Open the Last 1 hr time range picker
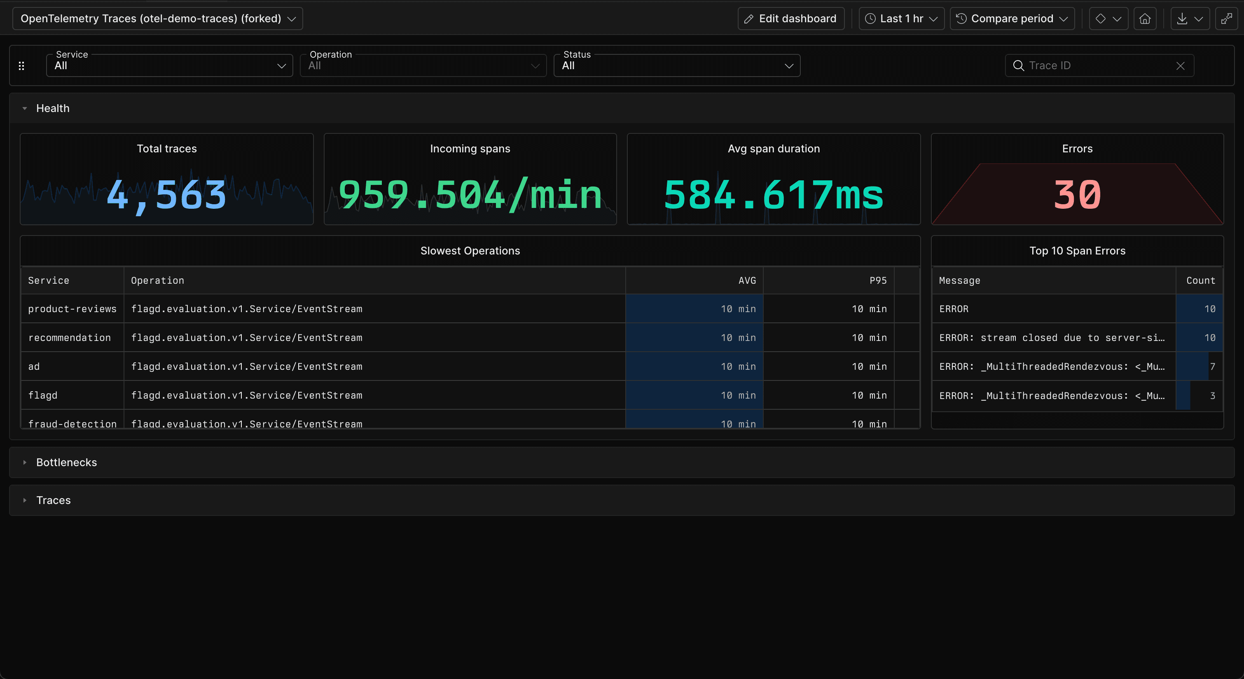The width and height of the screenshot is (1244, 679). coord(901,19)
